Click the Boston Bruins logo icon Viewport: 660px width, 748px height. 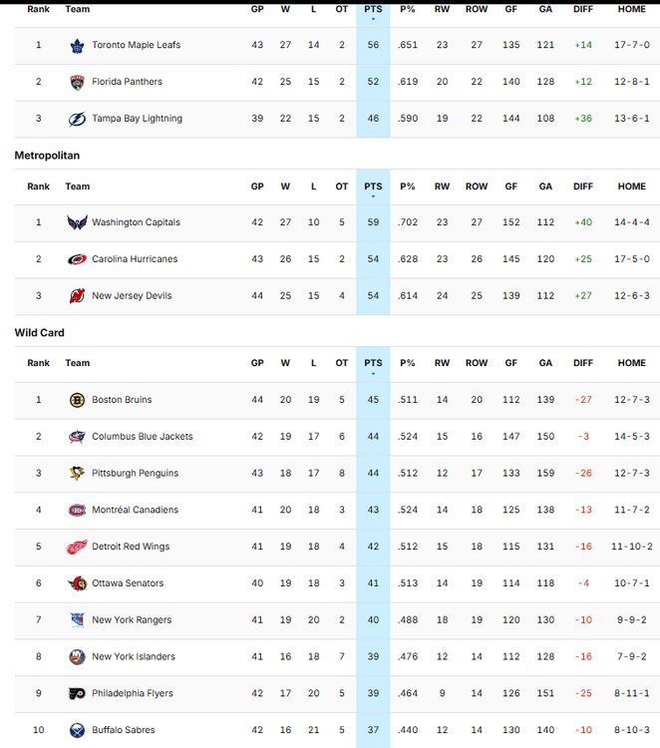(77, 400)
